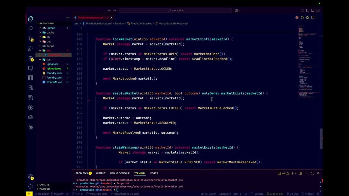Toggle Prettier formatter in status bar
Screen dimensions: 349x196
[307, 194]
